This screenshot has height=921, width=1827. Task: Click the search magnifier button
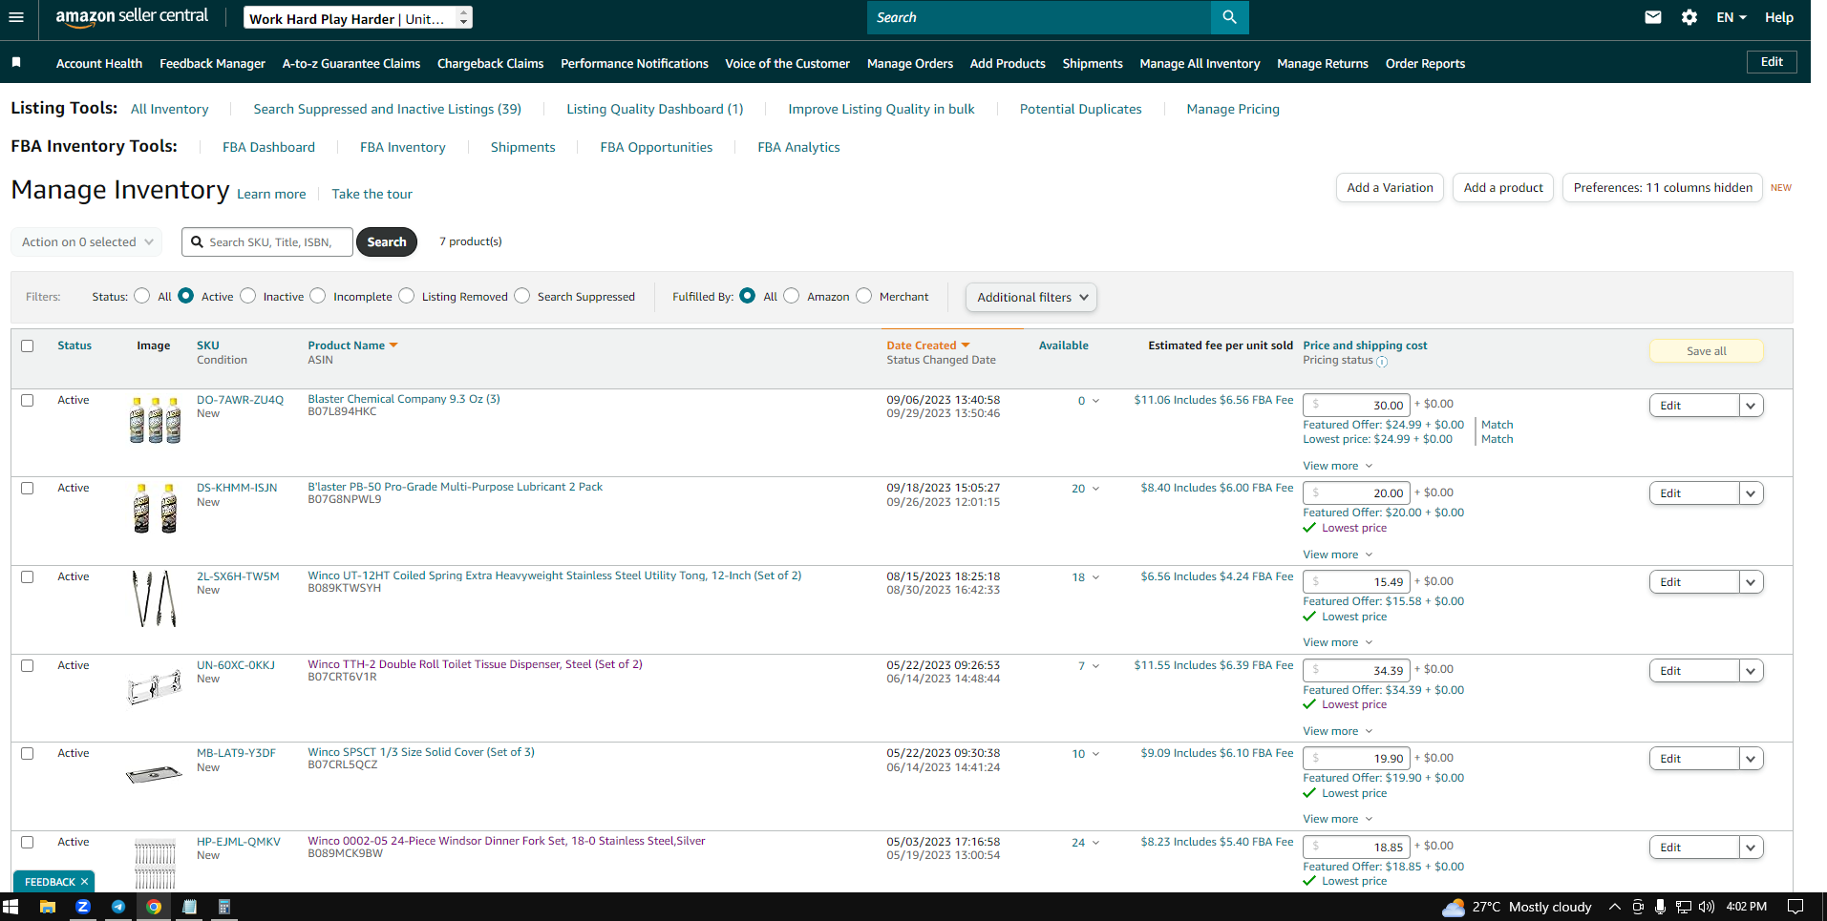[1229, 17]
